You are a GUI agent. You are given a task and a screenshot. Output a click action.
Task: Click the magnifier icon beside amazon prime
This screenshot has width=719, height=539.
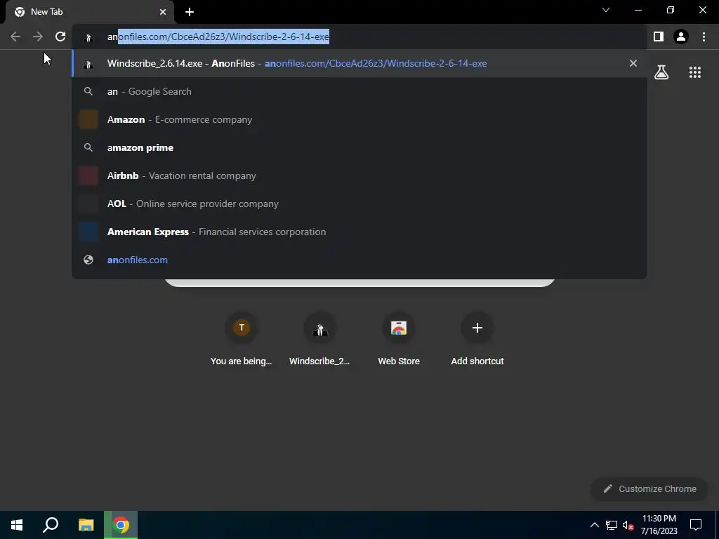pyautogui.click(x=88, y=147)
